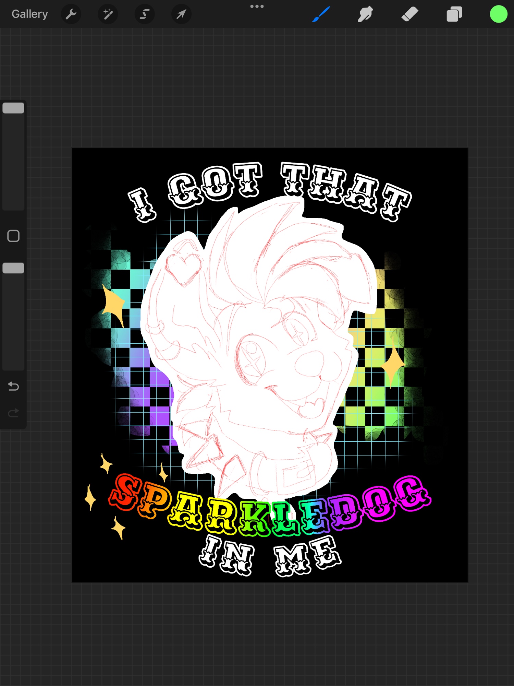This screenshot has width=514, height=686.
Task: Activate the Transform arrow tool
Action: tap(181, 14)
